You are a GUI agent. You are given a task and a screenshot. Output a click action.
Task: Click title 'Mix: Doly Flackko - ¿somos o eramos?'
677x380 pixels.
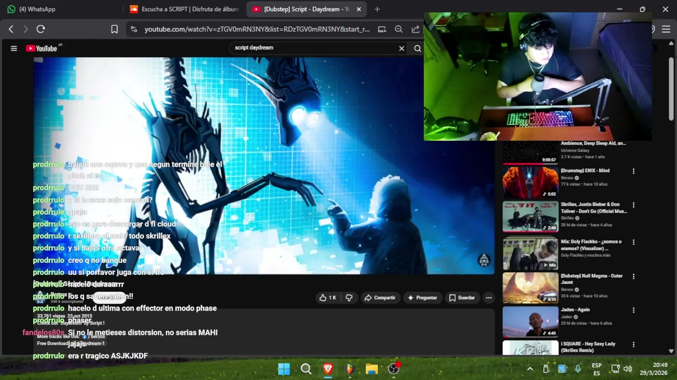(591, 245)
